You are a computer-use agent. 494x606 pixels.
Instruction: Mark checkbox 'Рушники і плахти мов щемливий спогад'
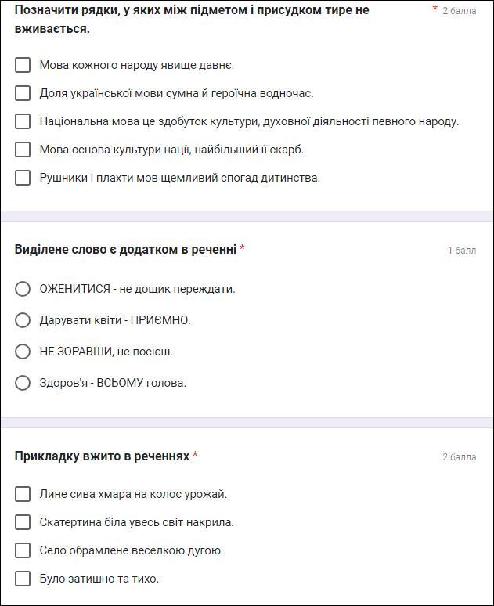tap(23, 178)
